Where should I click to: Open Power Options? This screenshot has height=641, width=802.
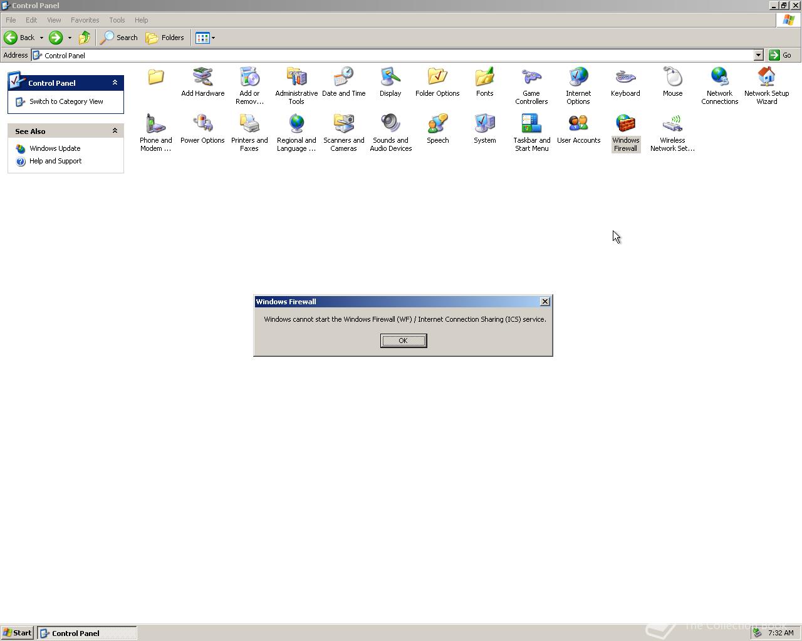(202, 130)
